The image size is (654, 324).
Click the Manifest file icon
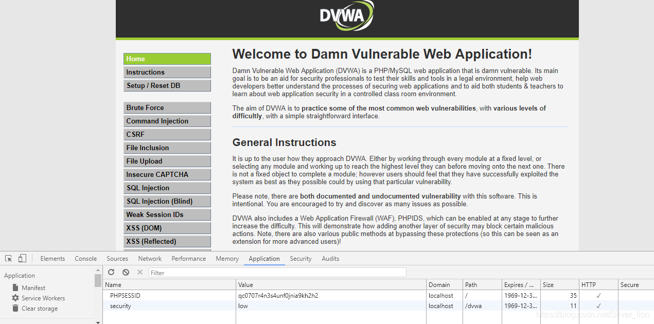15,287
